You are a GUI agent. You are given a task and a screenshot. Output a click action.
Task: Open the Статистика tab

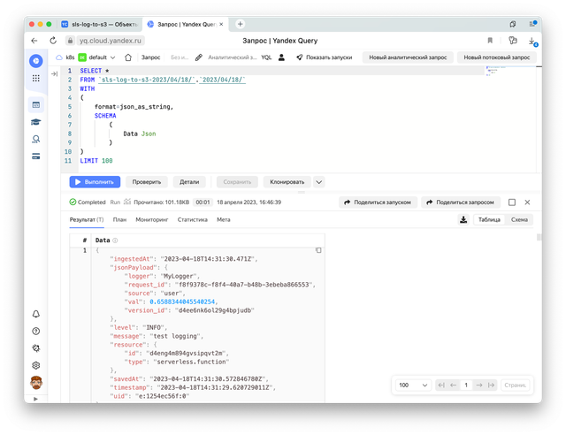[x=192, y=219]
